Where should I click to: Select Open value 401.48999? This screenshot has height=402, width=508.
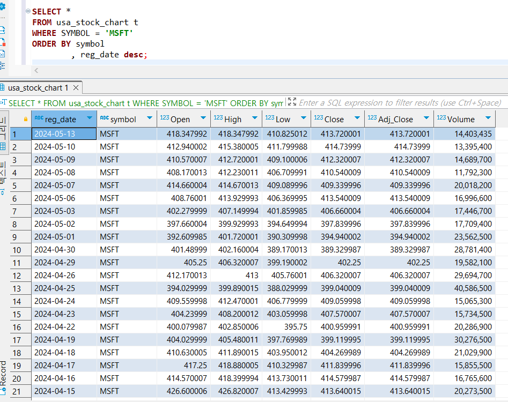tap(183, 250)
